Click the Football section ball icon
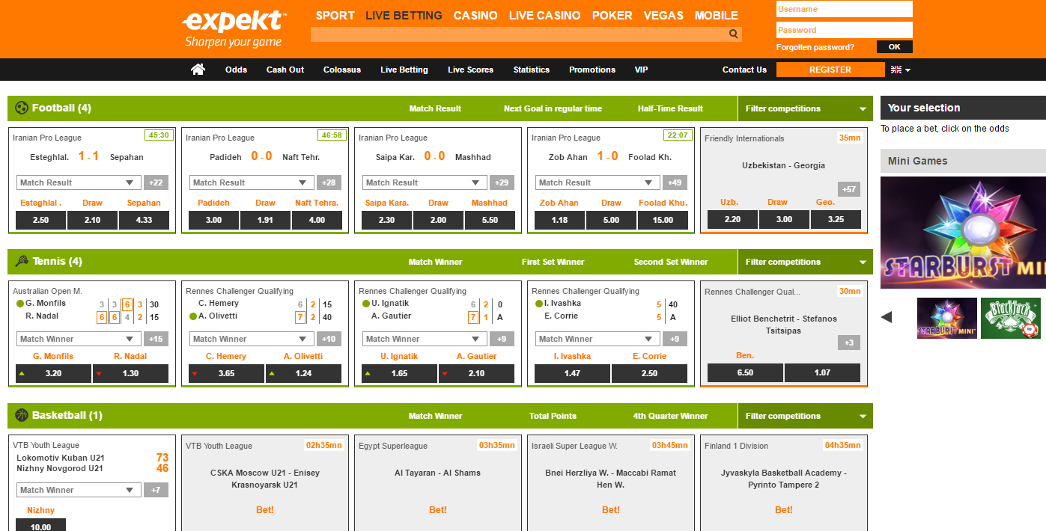Viewport: 1046px width, 531px height. click(22, 108)
